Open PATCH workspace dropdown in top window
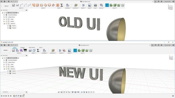This screenshot has width=175, height=98. (7, 6)
